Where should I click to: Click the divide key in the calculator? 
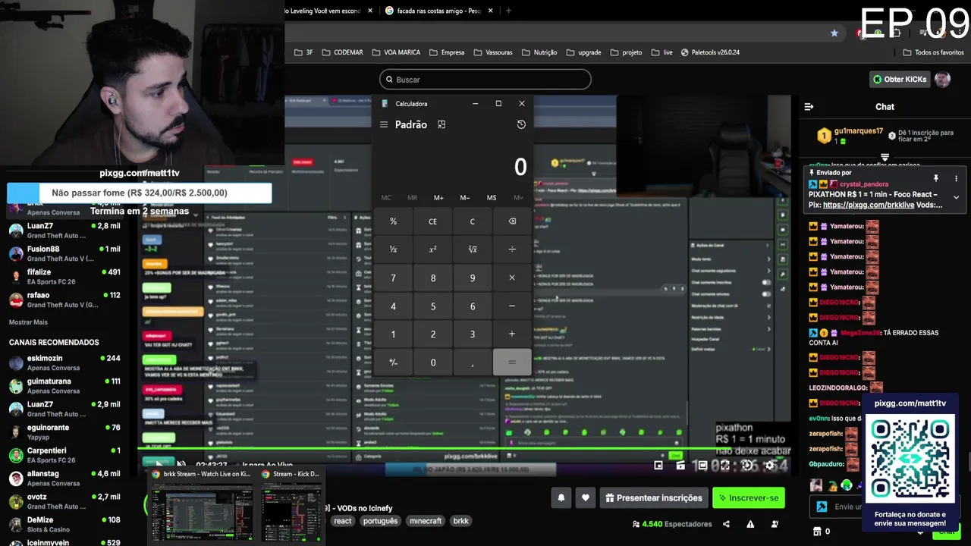pyautogui.click(x=512, y=249)
